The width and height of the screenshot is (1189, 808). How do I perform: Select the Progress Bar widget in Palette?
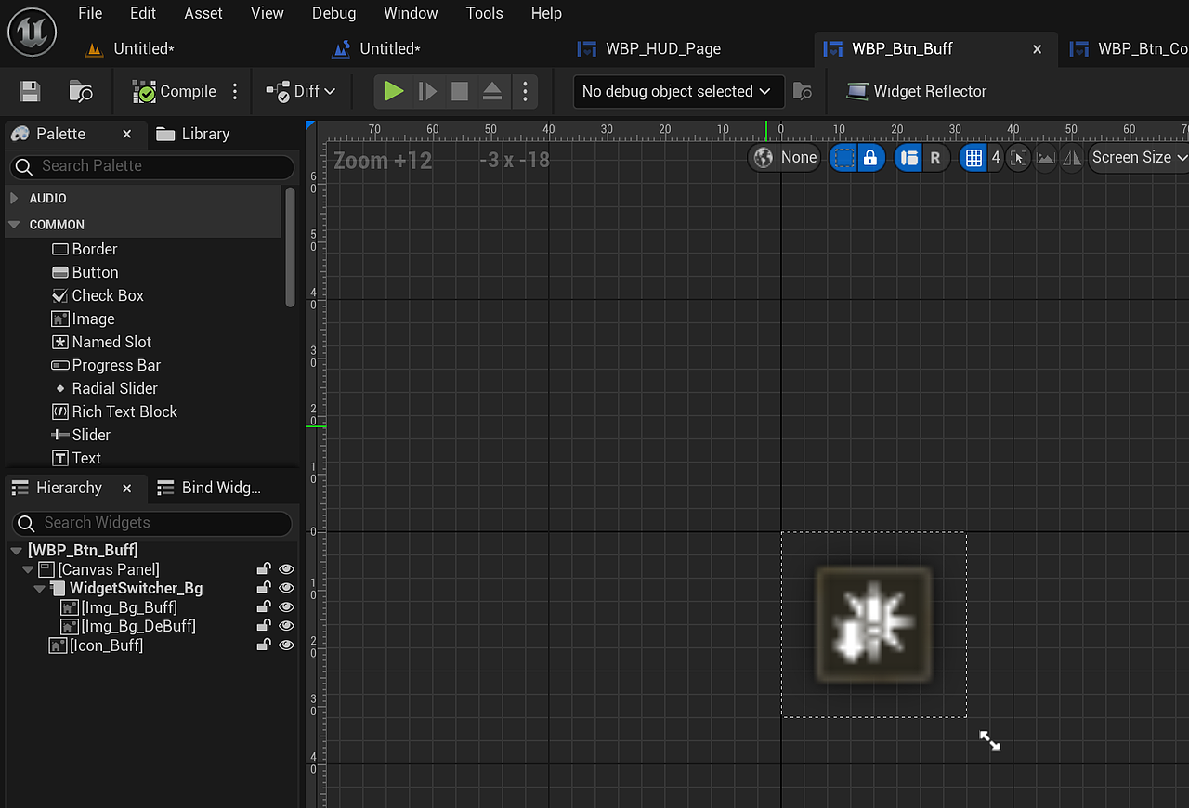pyautogui.click(x=106, y=365)
